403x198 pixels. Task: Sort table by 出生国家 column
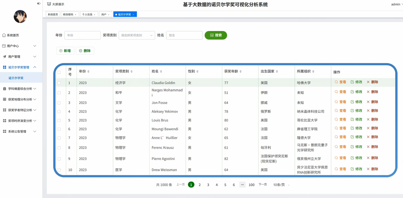click(x=277, y=71)
